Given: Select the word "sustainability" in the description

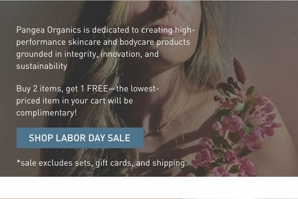Looking at the screenshot, I should coord(42,66).
